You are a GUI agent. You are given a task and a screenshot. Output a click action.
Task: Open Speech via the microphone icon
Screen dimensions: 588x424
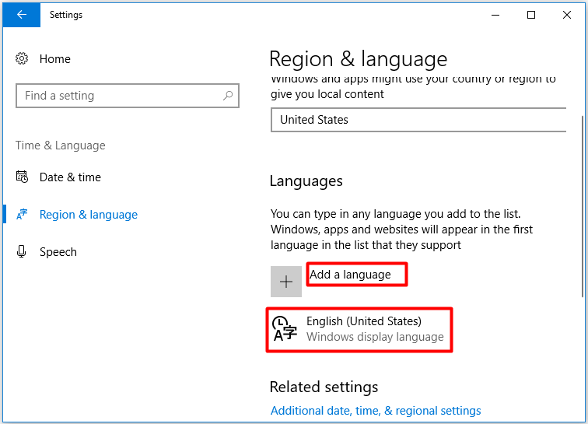tap(22, 251)
